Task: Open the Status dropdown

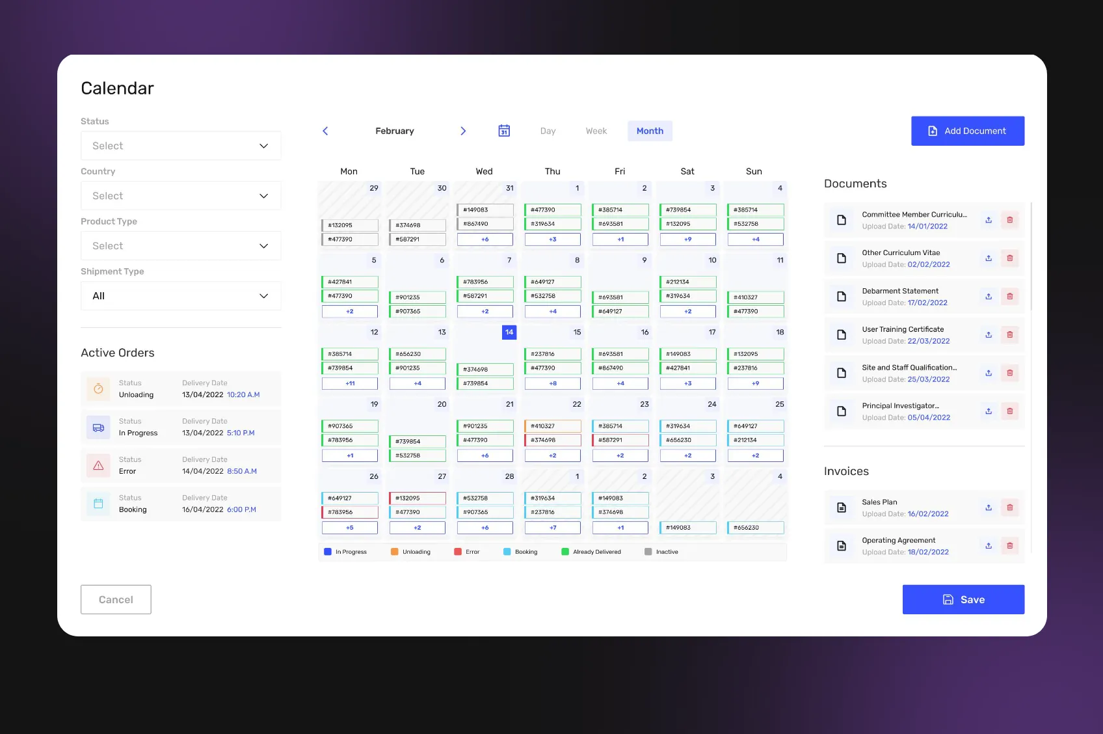Action: 181,146
